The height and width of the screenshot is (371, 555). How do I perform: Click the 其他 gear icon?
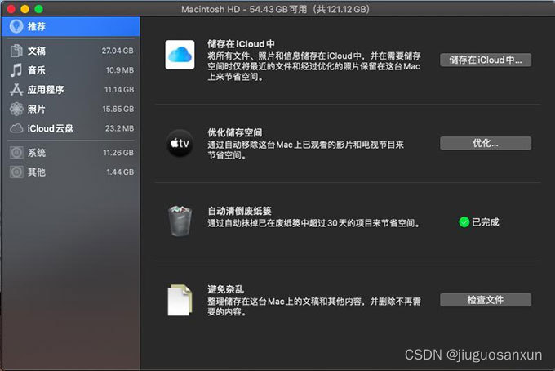click(x=16, y=172)
